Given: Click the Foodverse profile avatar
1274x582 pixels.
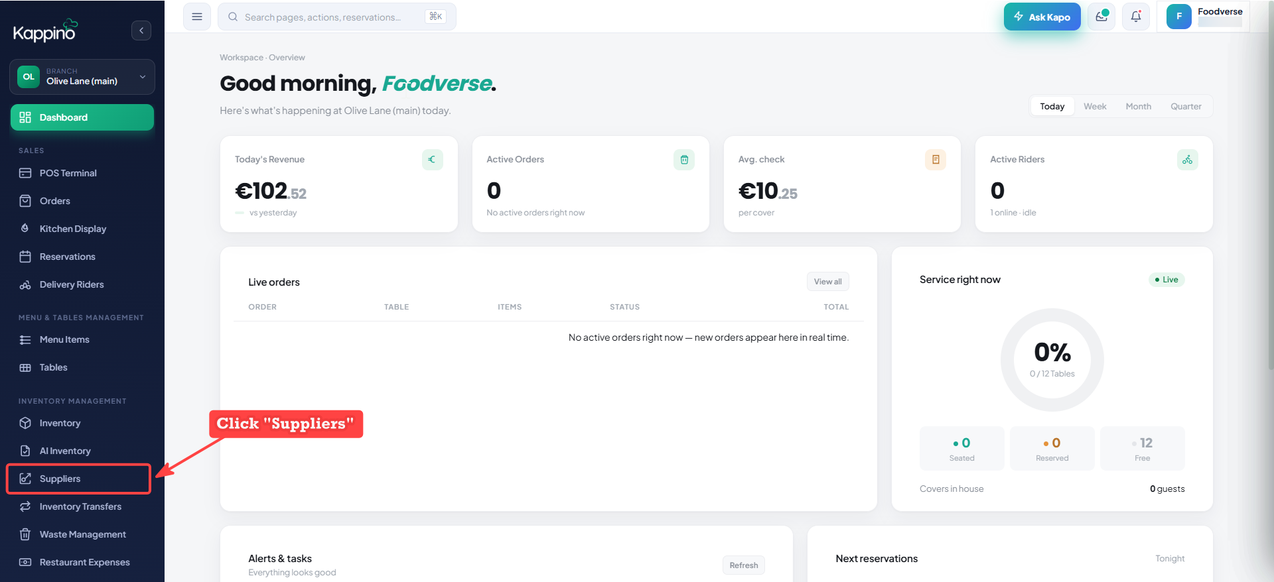Looking at the screenshot, I should [x=1179, y=17].
